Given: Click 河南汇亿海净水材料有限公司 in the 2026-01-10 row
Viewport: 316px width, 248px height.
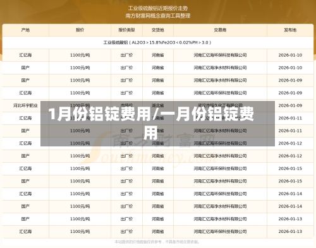Looking at the screenshot, I should [x=220, y=68].
